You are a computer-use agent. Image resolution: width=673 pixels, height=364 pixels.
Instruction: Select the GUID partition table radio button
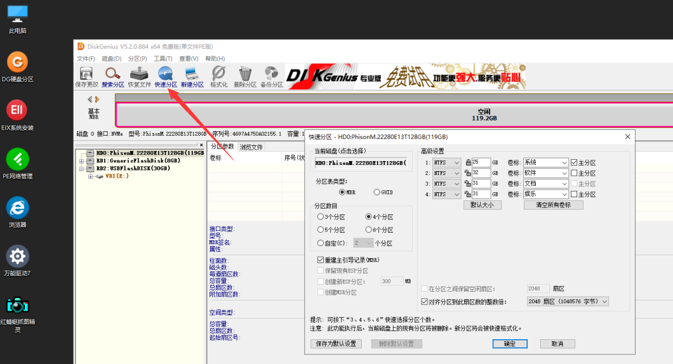tap(377, 192)
